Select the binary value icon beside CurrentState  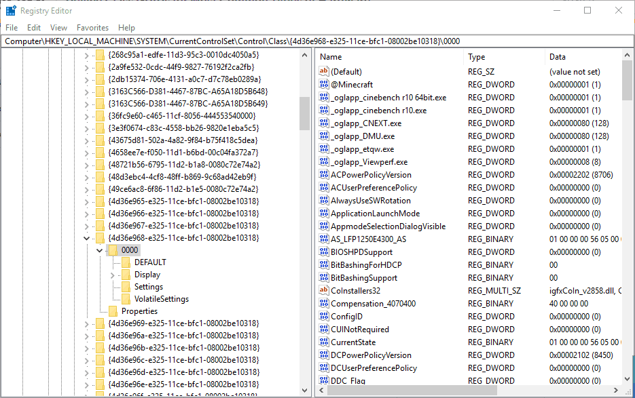pyautogui.click(x=325, y=342)
